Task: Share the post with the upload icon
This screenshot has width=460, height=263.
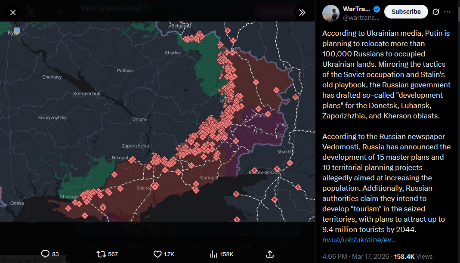Action: pos(270,254)
